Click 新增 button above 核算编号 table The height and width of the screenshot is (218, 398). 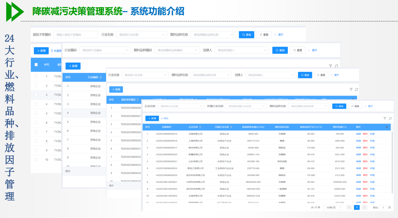[x=152, y=118]
